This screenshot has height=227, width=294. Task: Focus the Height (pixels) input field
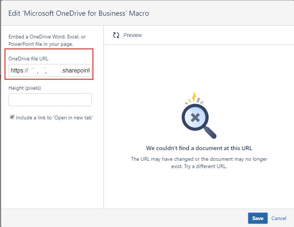50,100
